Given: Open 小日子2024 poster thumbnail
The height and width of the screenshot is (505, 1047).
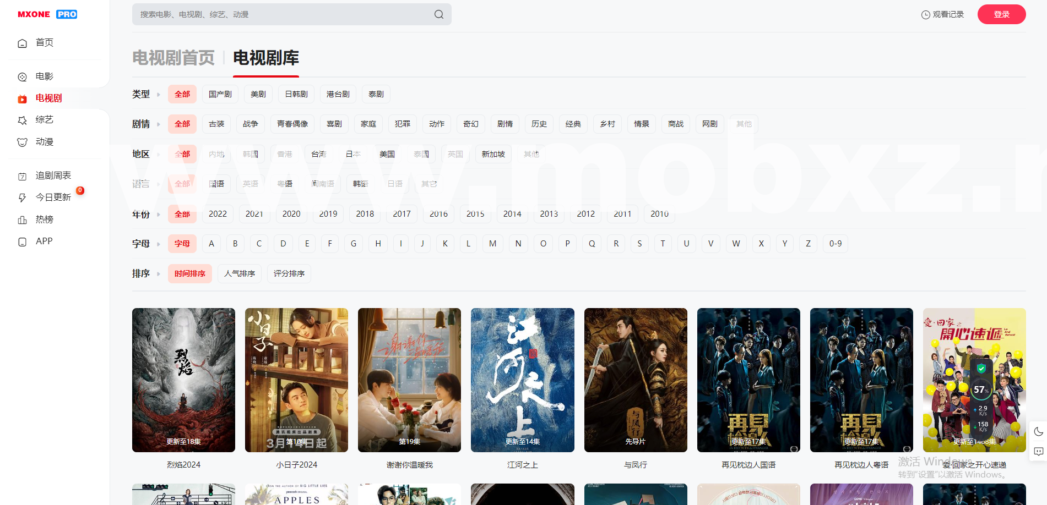Looking at the screenshot, I should pyautogui.click(x=296, y=380).
